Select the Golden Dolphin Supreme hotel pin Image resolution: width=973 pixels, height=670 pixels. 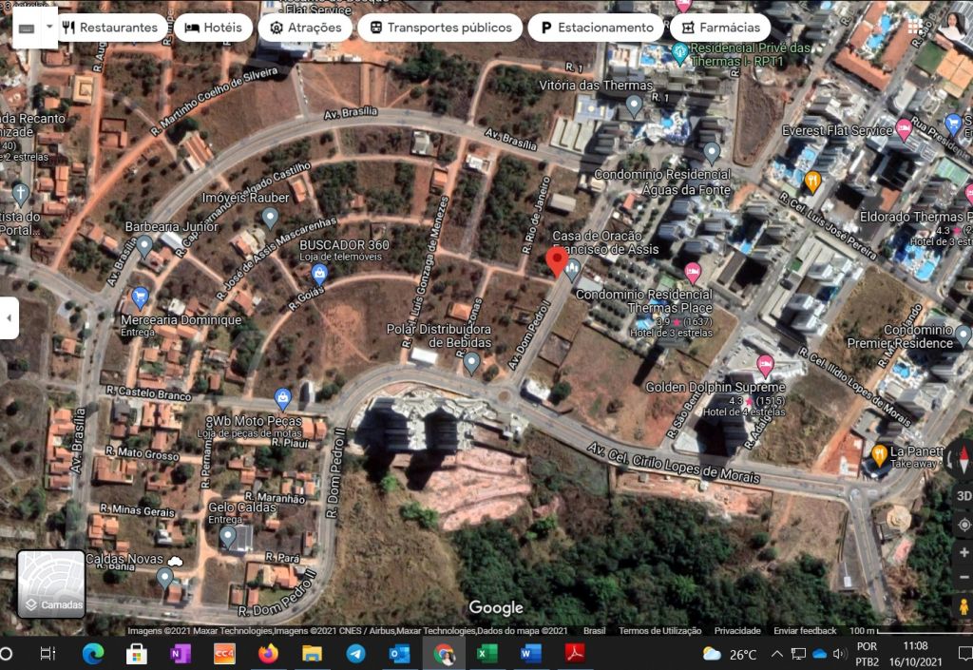(765, 365)
